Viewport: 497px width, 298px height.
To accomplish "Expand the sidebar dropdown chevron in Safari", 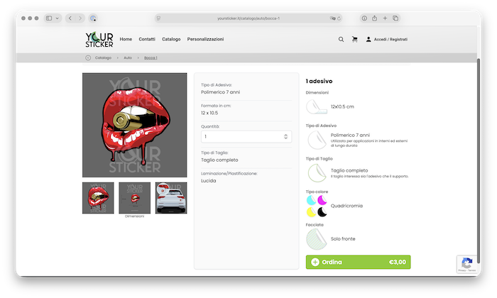I will point(59,18).
